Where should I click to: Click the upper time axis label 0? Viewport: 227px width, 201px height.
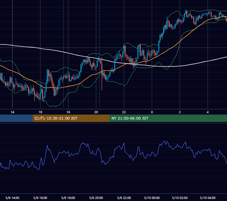152,112
